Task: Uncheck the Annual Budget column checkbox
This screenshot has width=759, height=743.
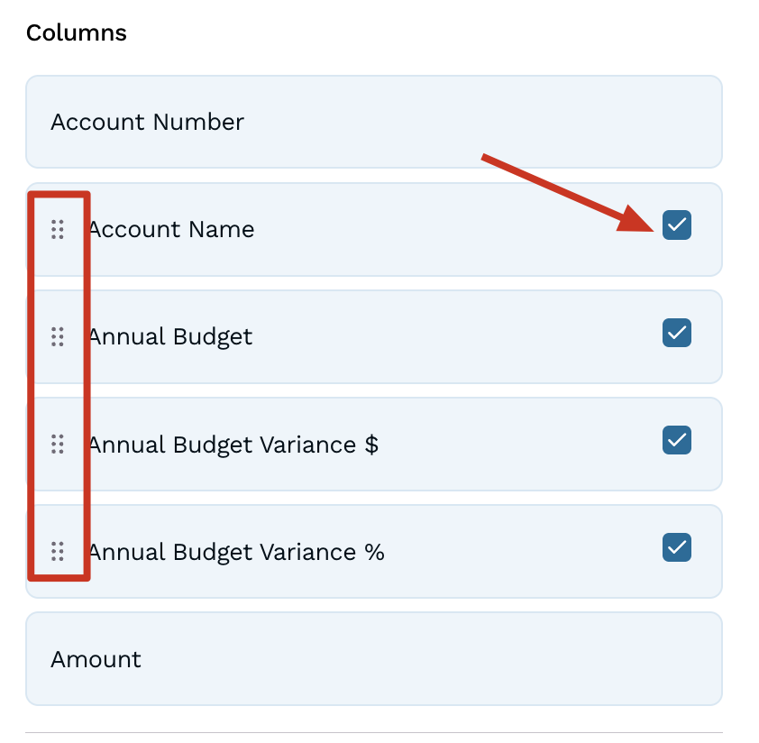Action: pyautogui.click(x=676, y=333)
